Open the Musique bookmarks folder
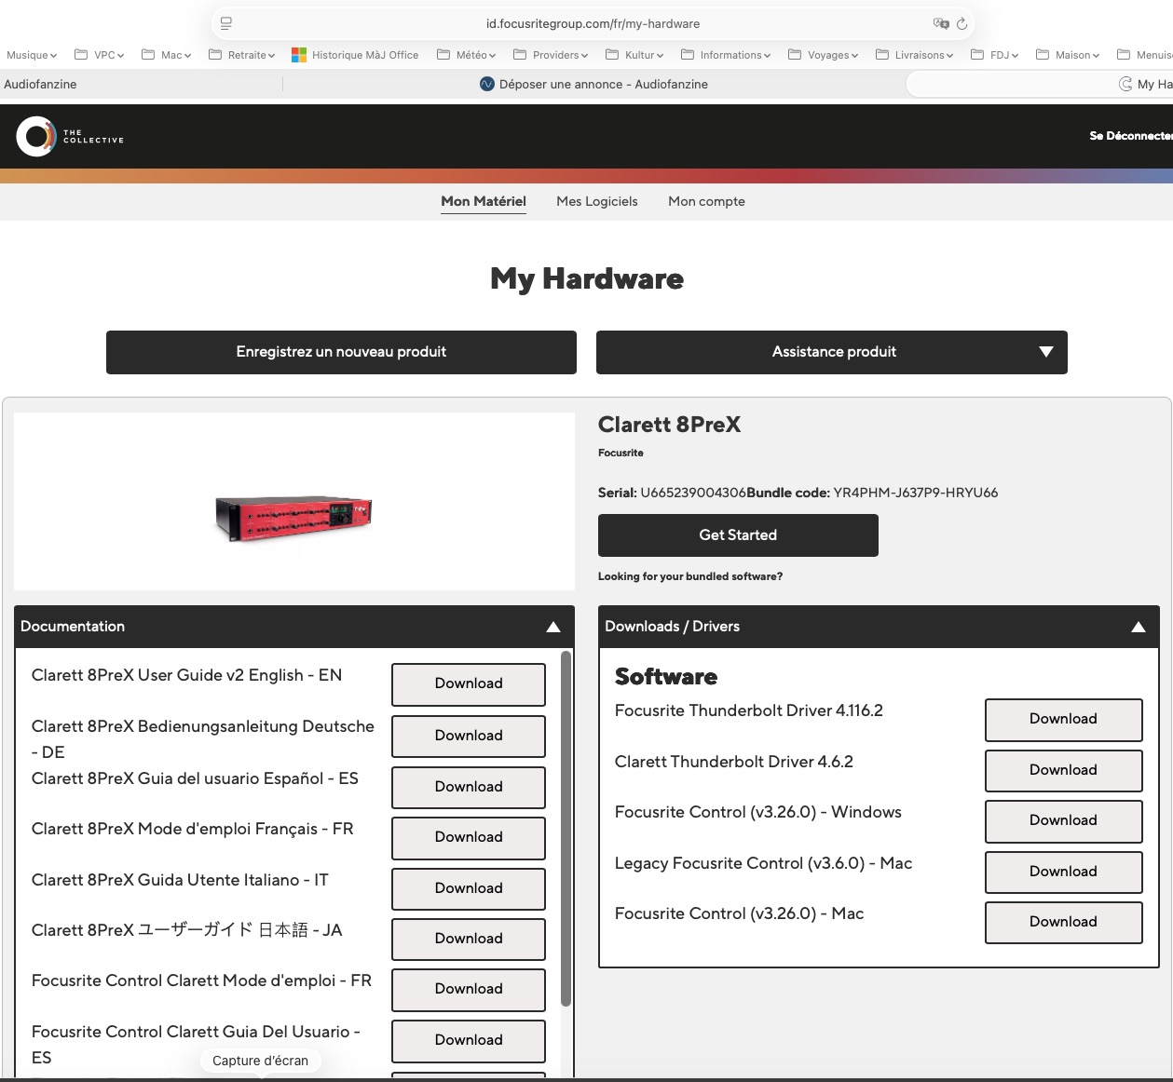The height and width of the screenshot is (1082, 1173). [x=32, y=55]
